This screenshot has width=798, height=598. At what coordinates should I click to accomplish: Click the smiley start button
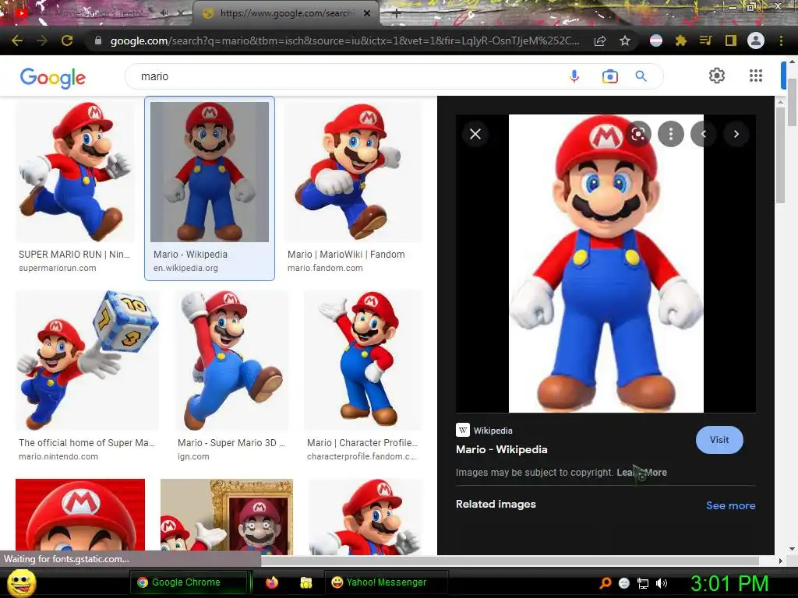tap(21, 582)
